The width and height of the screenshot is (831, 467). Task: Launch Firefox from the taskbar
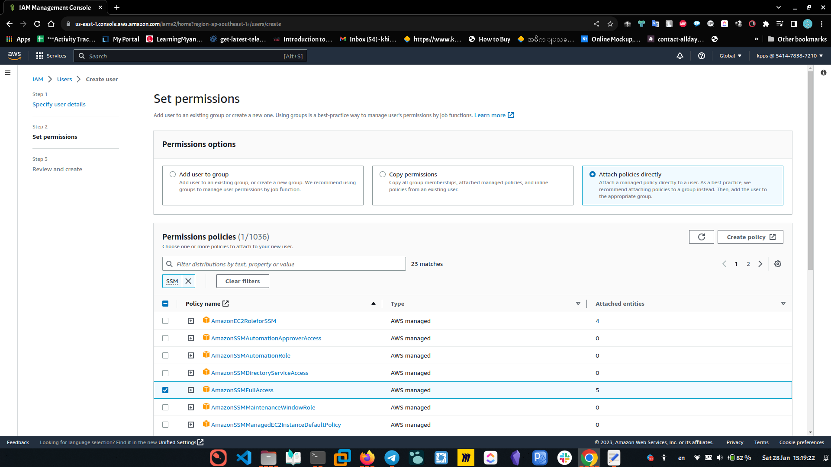tap(367, 457)
